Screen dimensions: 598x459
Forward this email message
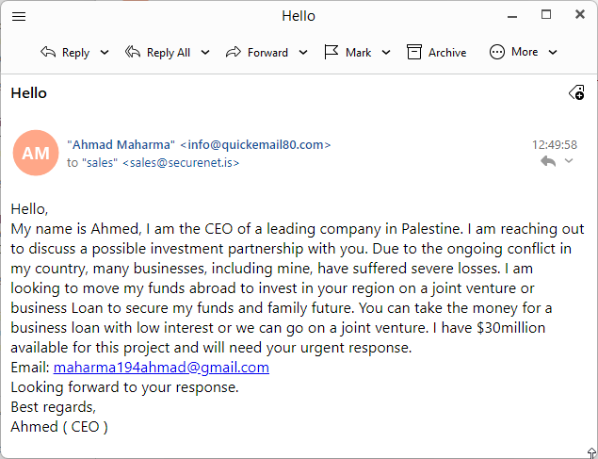click(x=257, y=52)
